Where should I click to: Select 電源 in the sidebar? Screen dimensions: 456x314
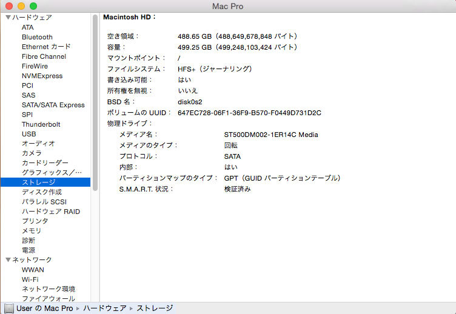tap(29, 250)
